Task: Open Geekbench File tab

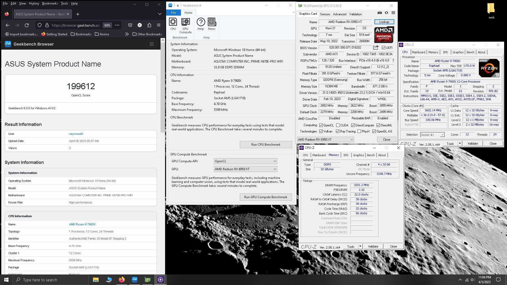Action: (173, 13)
